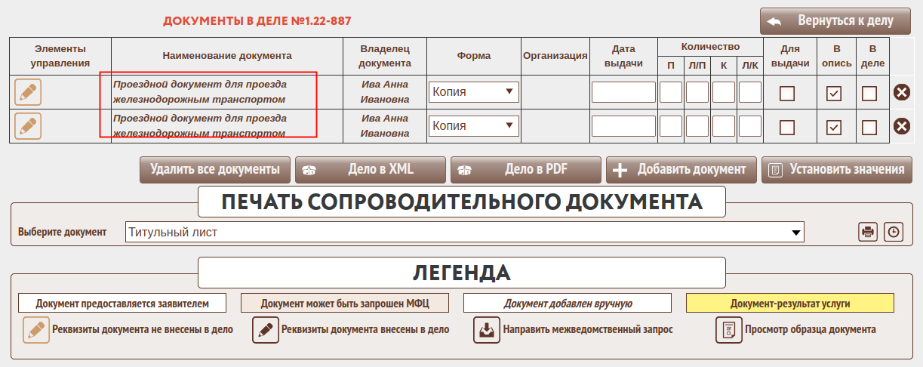Click 'Вернуться к делу' button
The height and width of the screenshot is (367, 923).
pyautogui.click(x=836, y=21)
